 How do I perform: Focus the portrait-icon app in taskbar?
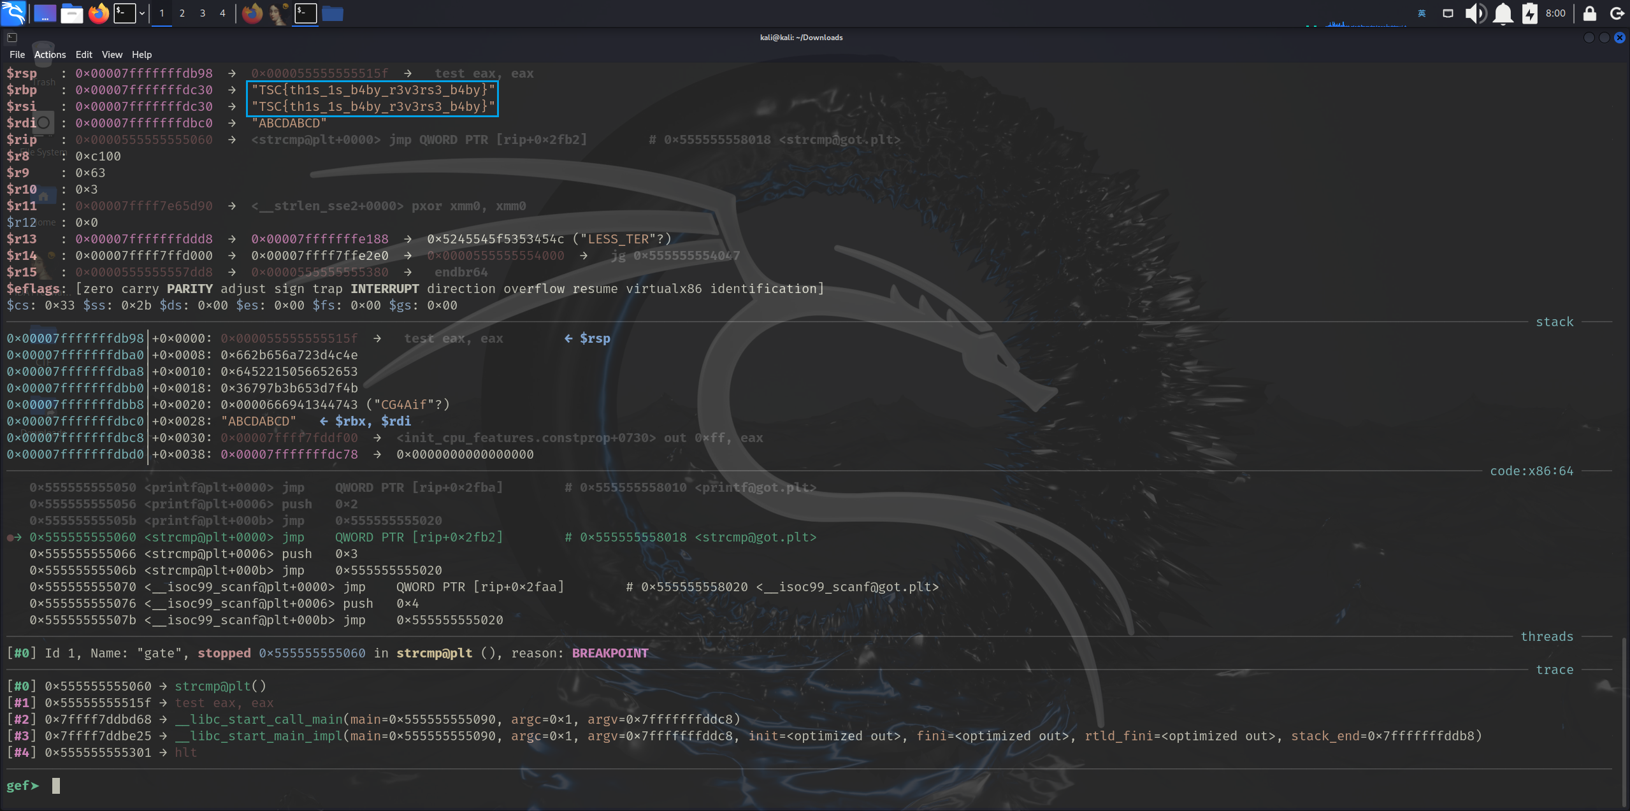pos(278,13)
